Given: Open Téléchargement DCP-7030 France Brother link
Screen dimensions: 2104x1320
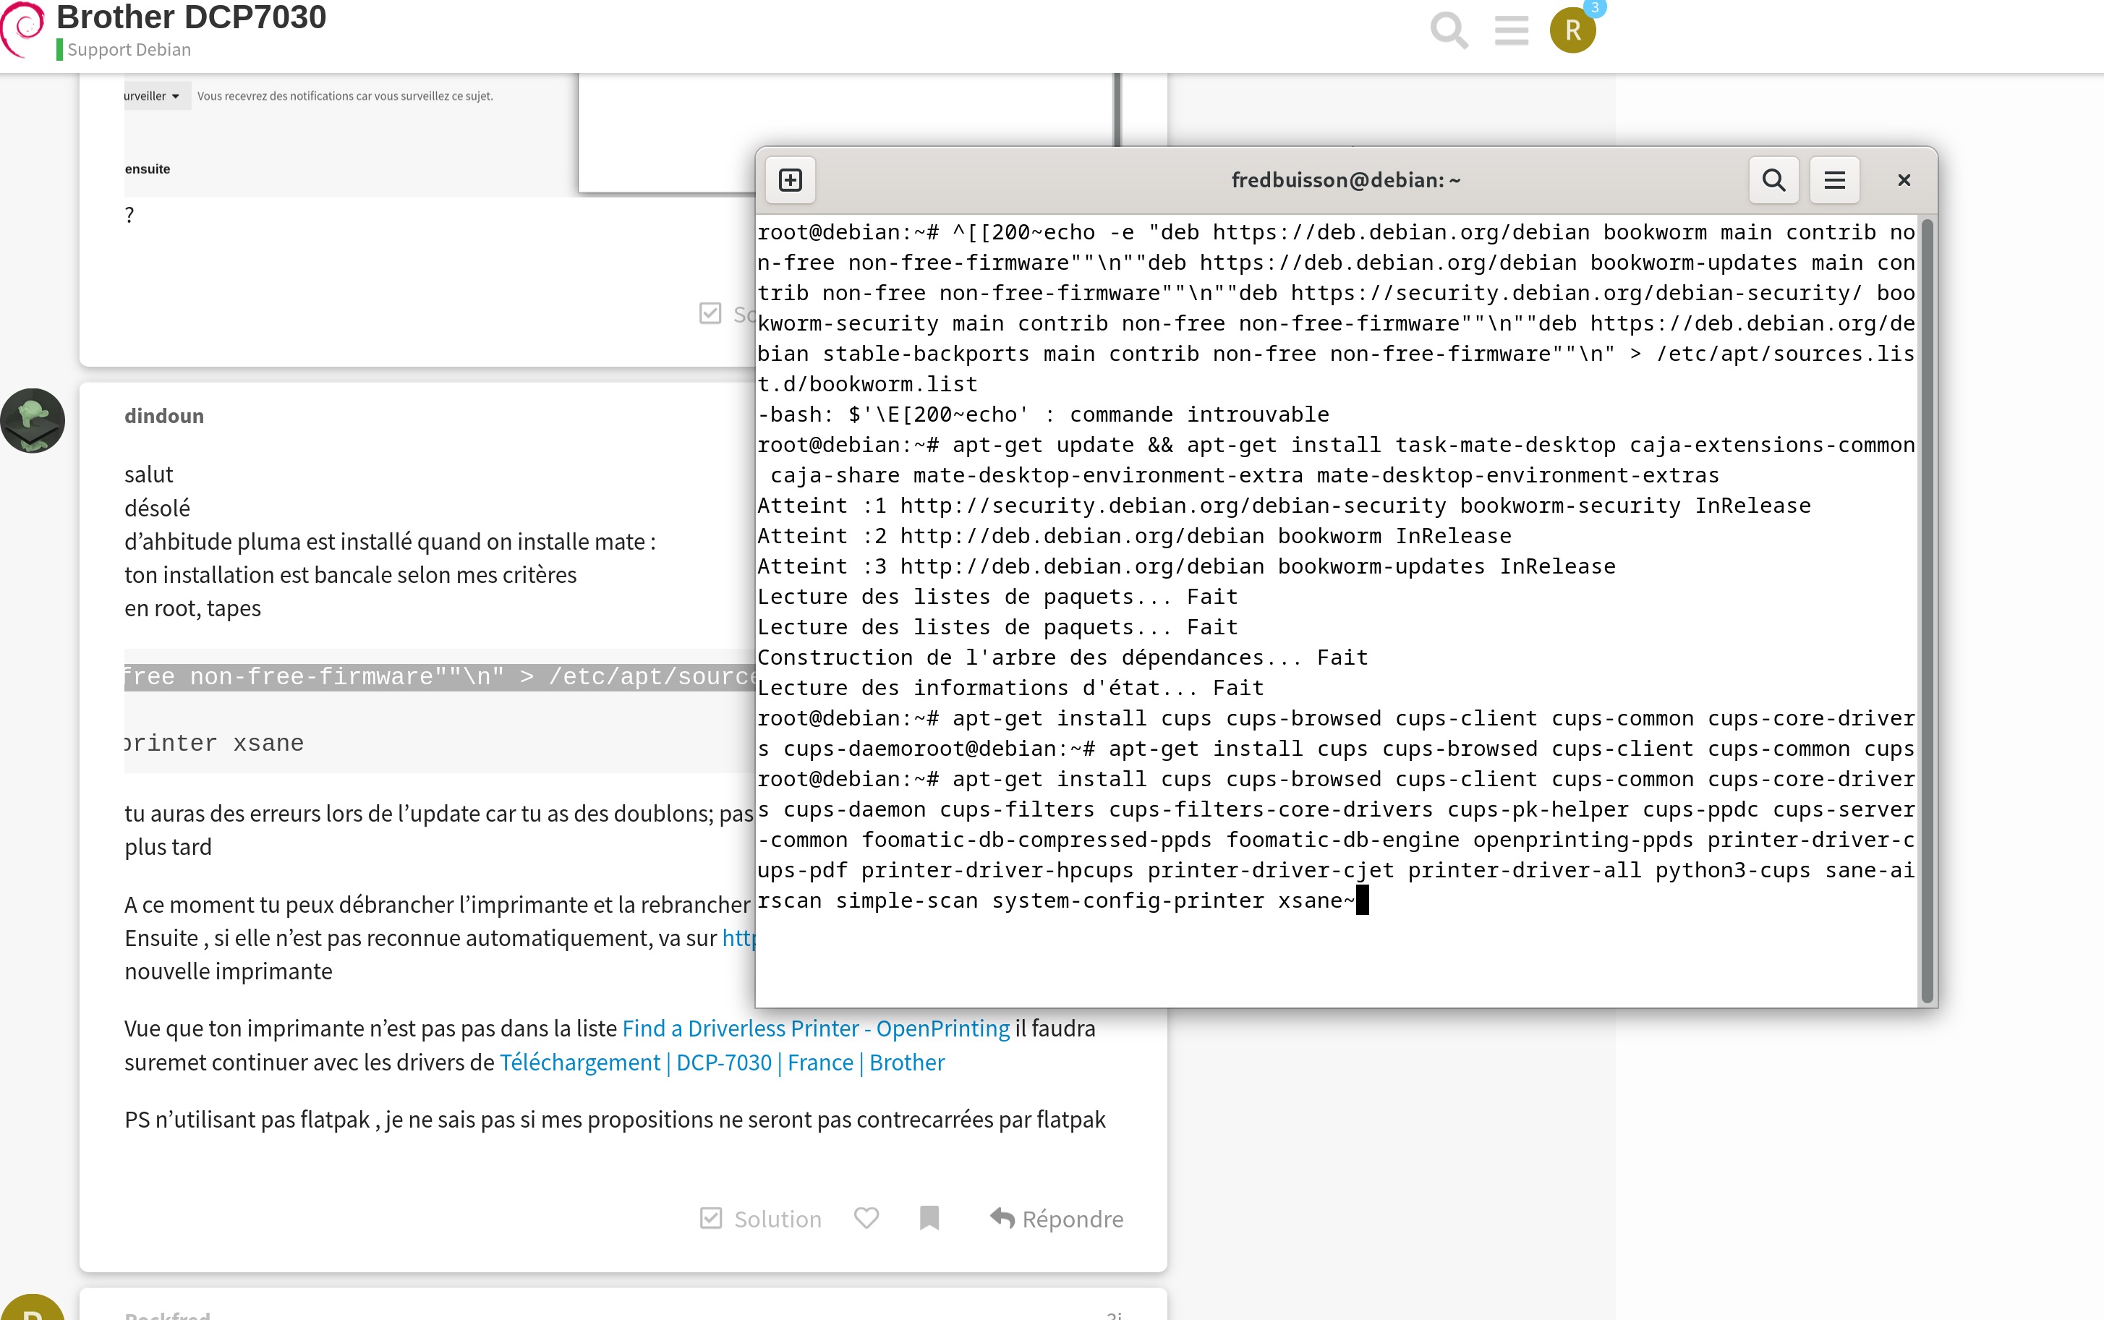Looking at the screenshot, I should click(721, 1063).
